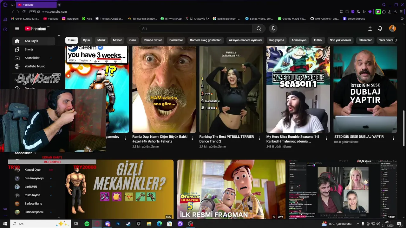Image resolution: width=406 pixels, height=228 pixels.
Task: Play the My Hero Ultra Rumble short thumbnail
Action: click(x=298, y=90)
